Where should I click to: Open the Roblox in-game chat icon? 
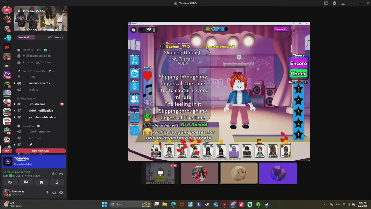click(x=148, y=30)
